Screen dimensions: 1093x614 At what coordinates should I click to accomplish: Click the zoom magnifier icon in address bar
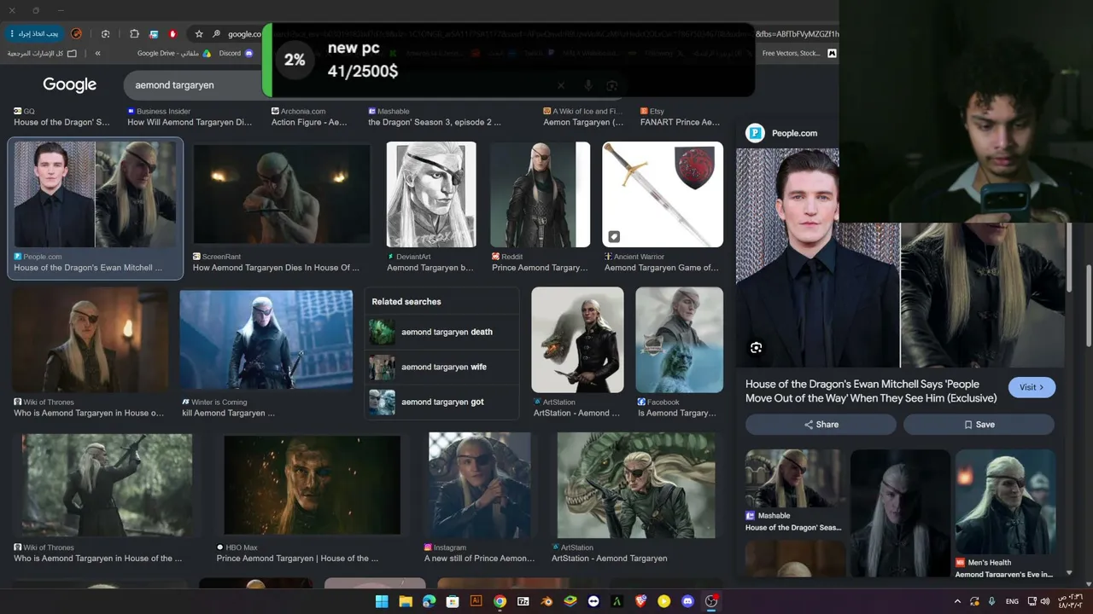click(x=217, y=34)
